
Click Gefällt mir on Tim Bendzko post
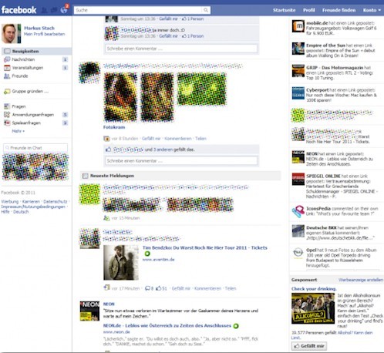[180, 288]
